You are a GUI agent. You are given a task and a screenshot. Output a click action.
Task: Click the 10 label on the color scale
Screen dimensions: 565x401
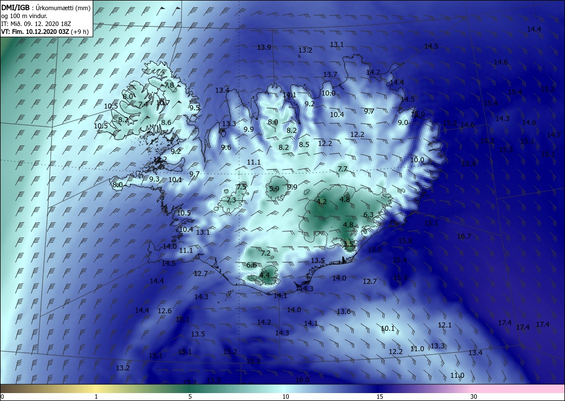pos(286,396)
